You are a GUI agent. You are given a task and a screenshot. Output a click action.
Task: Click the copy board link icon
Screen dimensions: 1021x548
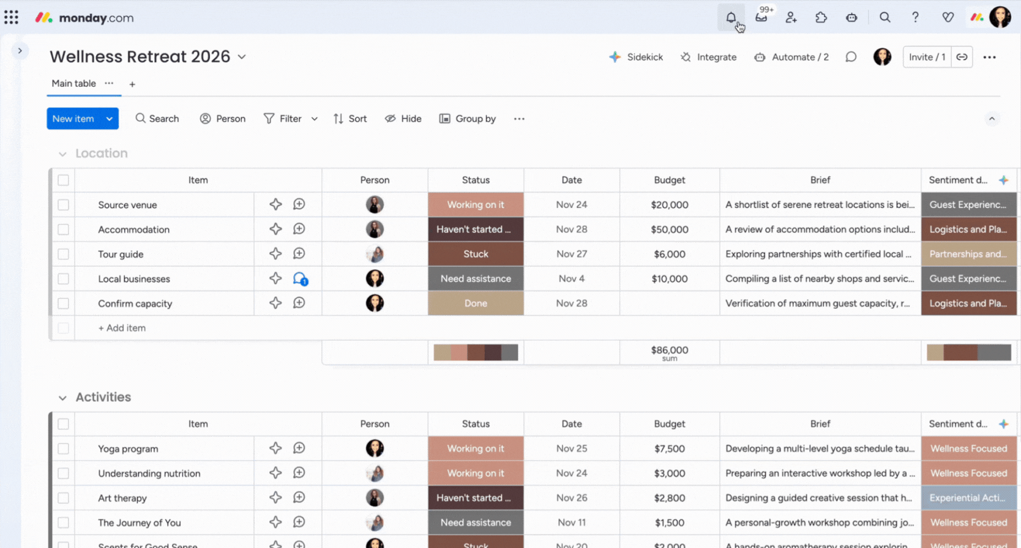point(962,57)
